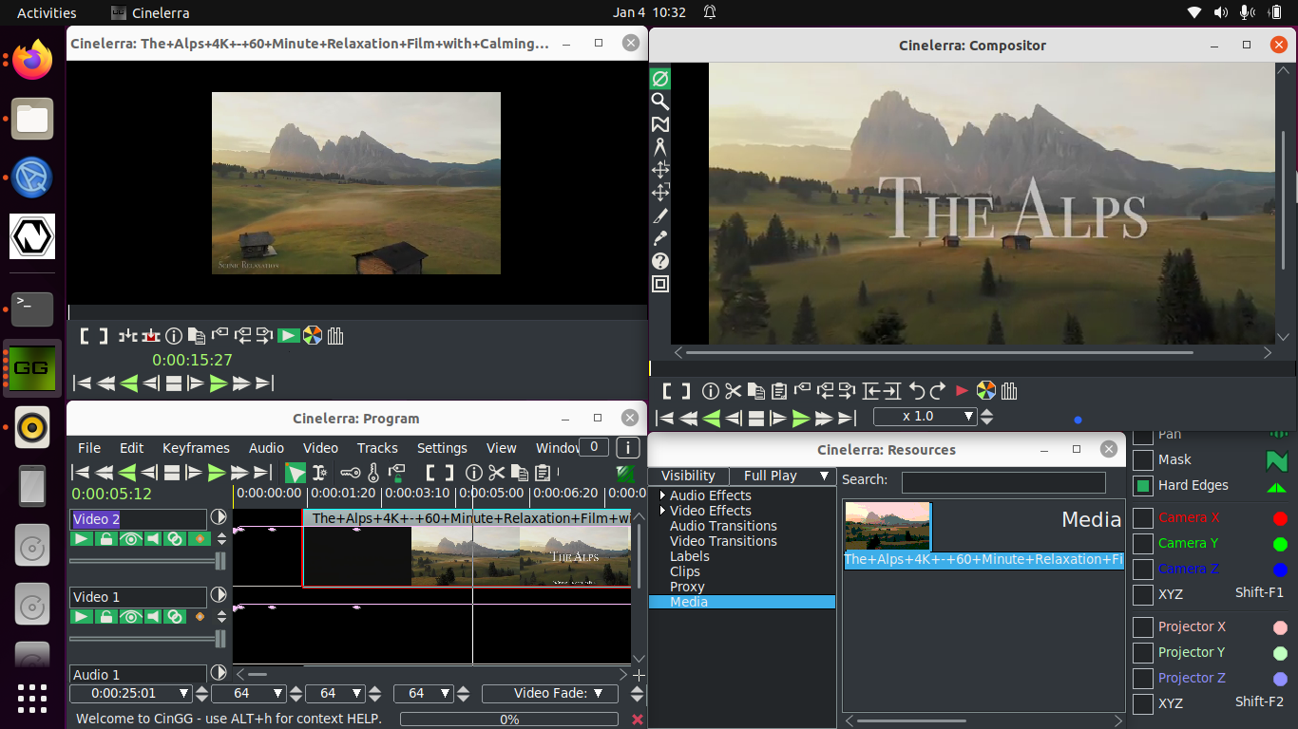The height and width of the screenshot is (729, 1298).
Task: Select Proxy in the Resources list
Action: pos(687,587)
